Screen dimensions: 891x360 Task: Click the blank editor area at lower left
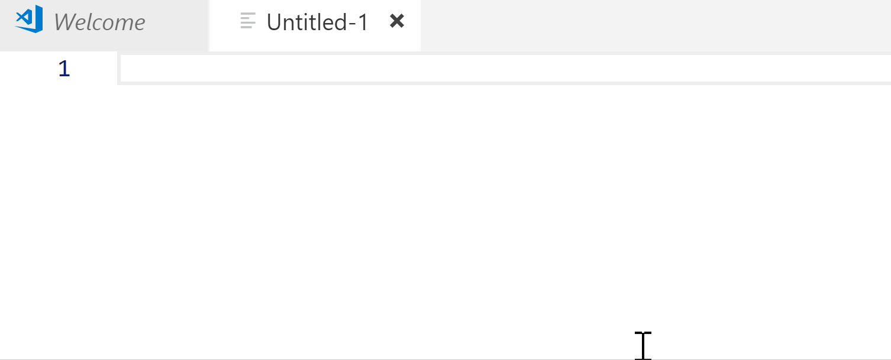[177, 319]
